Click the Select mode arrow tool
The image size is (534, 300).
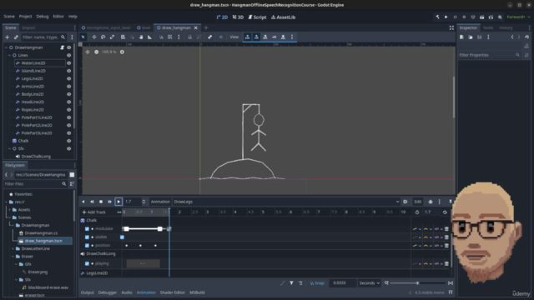click(83, 37)
